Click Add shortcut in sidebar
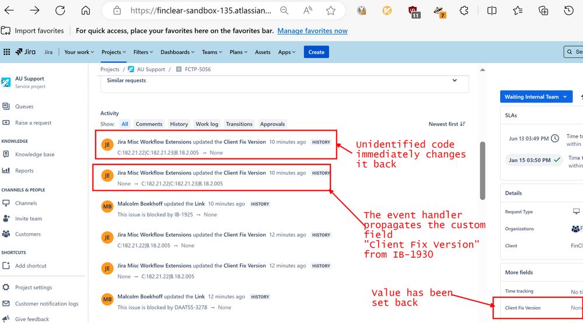Image resolution: width=583 pixels, height=323 pixels. click(x=30, y=266)
